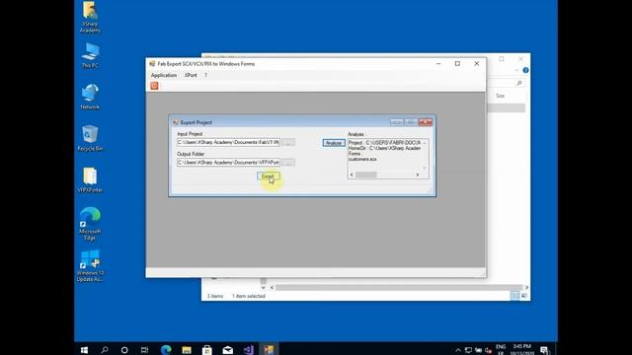
Task: Select the This PC desktop icon
Action: pyautogui.click(x=90, y=55)
